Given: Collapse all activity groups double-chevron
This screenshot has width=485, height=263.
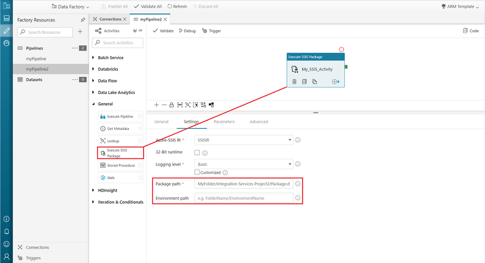Looking at the screenshot, I should click(x=135, y=31).
